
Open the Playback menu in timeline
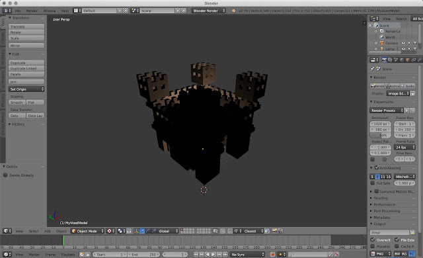[x=68, y=255]
